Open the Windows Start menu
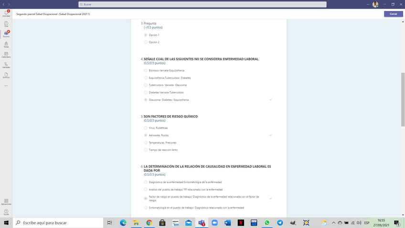The height and width of the screenshot is (228, 405). pyautogui.click(x=6, y=223)
